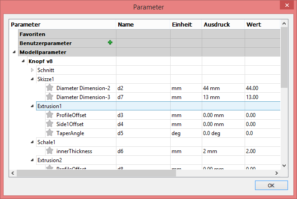Collapse the Modellparameter section
297x199 pixels.
click(15, 52)
